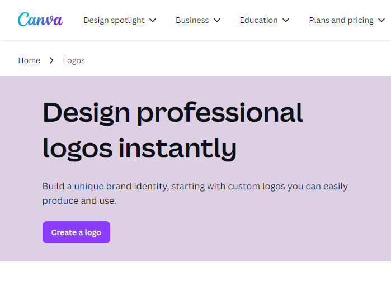This screenshot has height=282, width=391.
Task: Expand the Plans and pricing chevron
Action: point(382,20)
